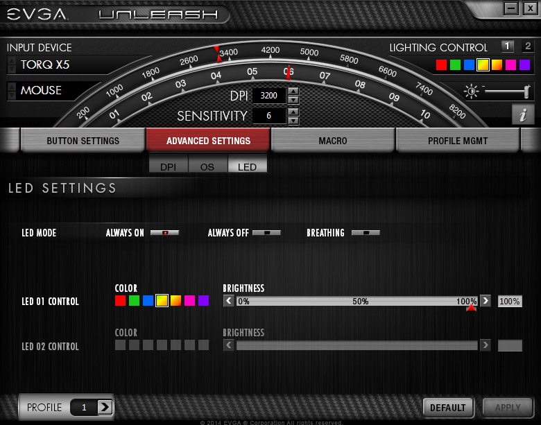Switch to Lighting Control zone 1
The height and width of the screenshot is (425, 541).
click(x=507, y=46)
